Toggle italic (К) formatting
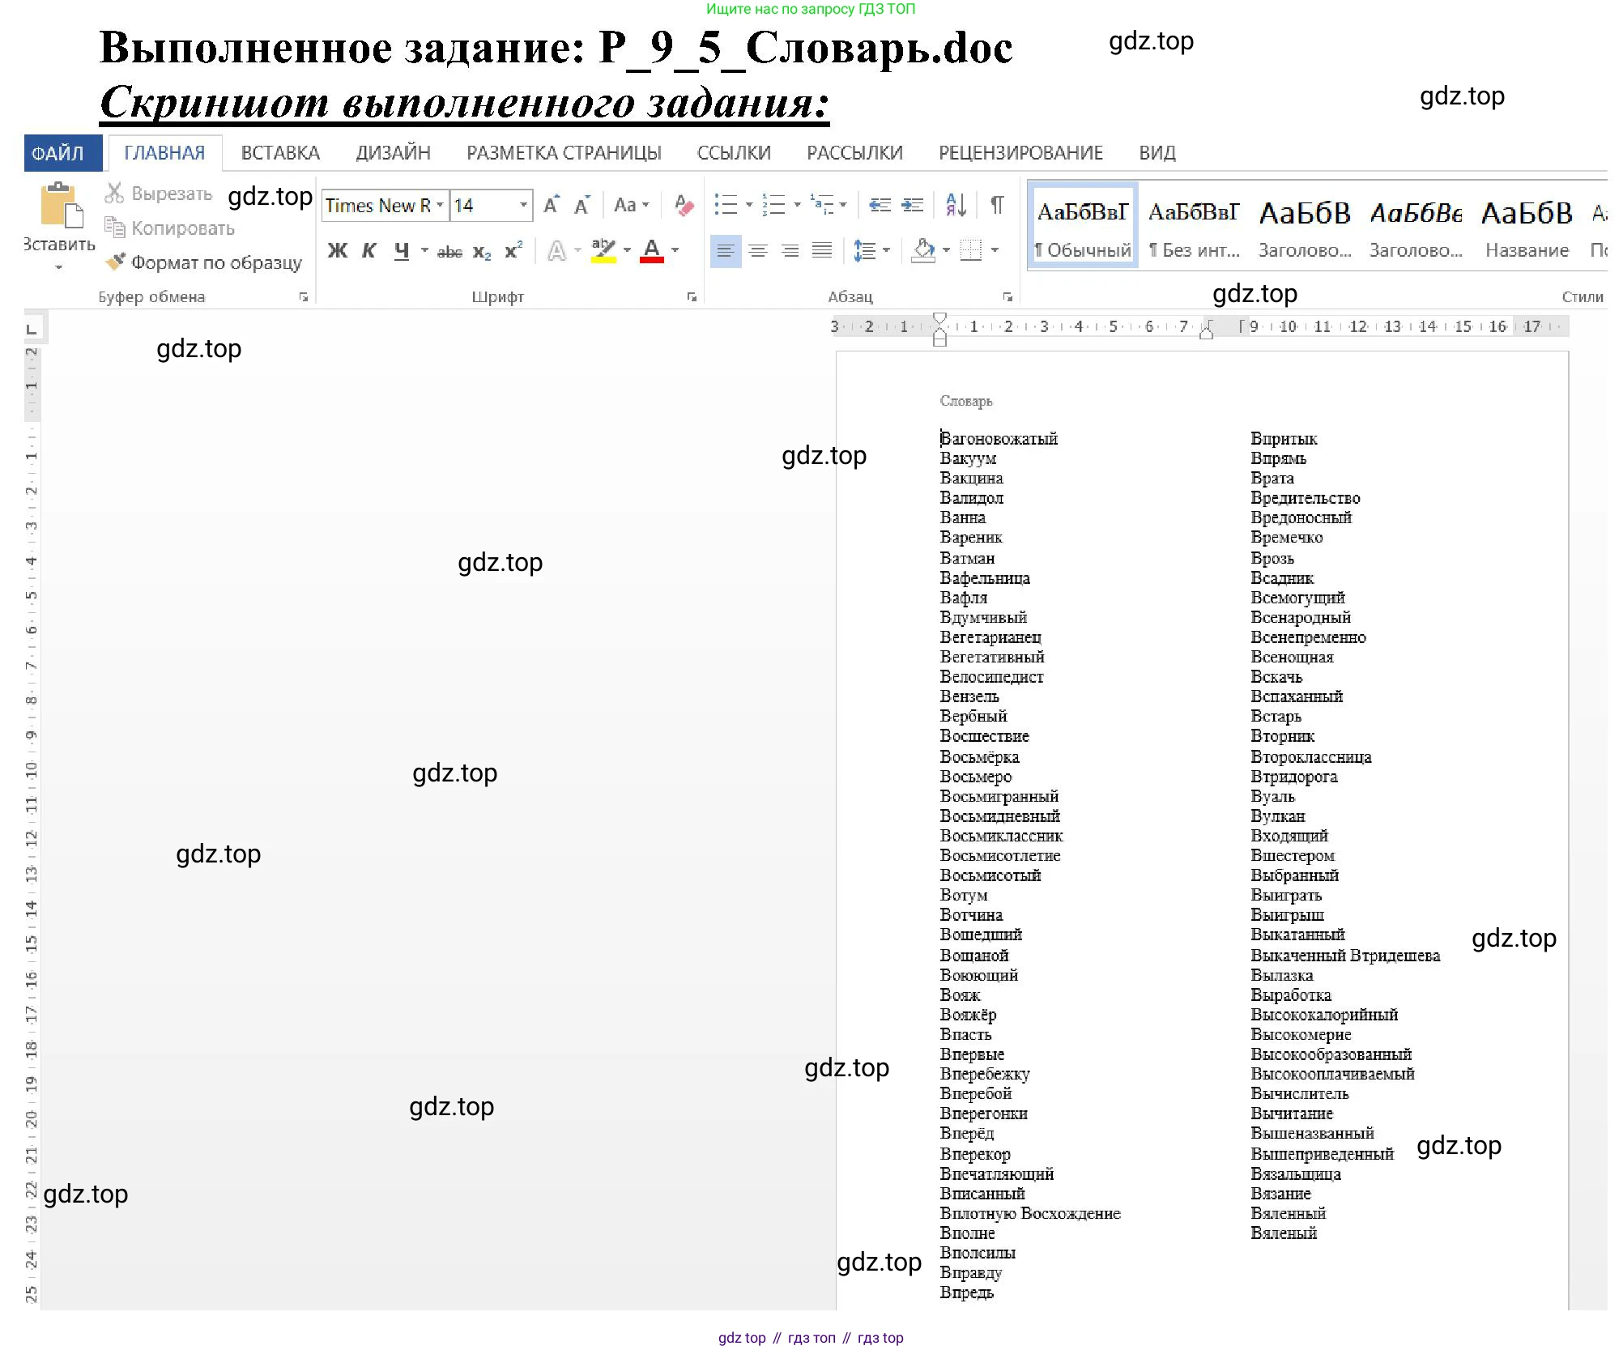This screenshot has width=1623, height=1350. pos(368,251)
